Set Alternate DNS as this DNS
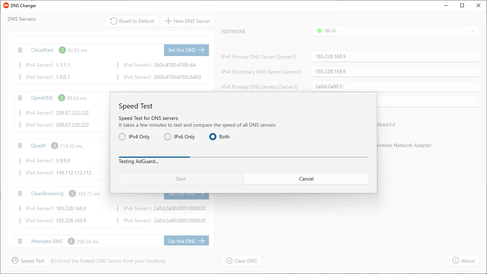487x274 pixels. 186,241
